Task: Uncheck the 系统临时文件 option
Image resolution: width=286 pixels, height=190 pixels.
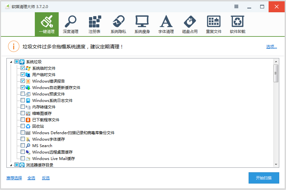Action: click(x=23, y=68)
